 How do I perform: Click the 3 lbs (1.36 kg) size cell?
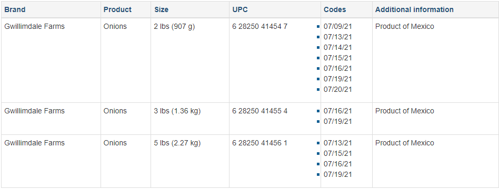(177, 111)
